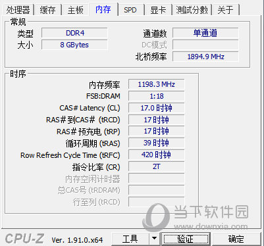264x246 pixels.
Task: Click the 2T command rate value
Action: pyautogui.click(x=156, y=167)
